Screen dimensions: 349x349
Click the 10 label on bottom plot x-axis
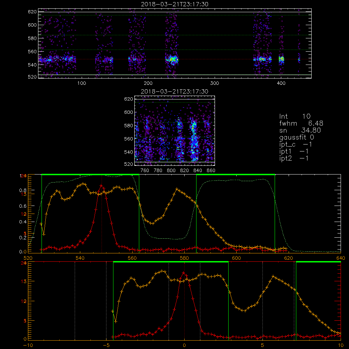pyautogui.click(x=341, y=346)
